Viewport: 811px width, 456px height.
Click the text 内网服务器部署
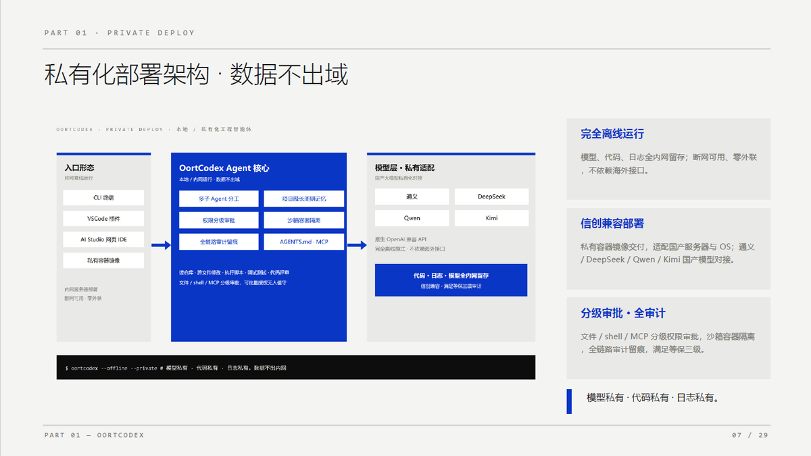(x=81, y=289)
